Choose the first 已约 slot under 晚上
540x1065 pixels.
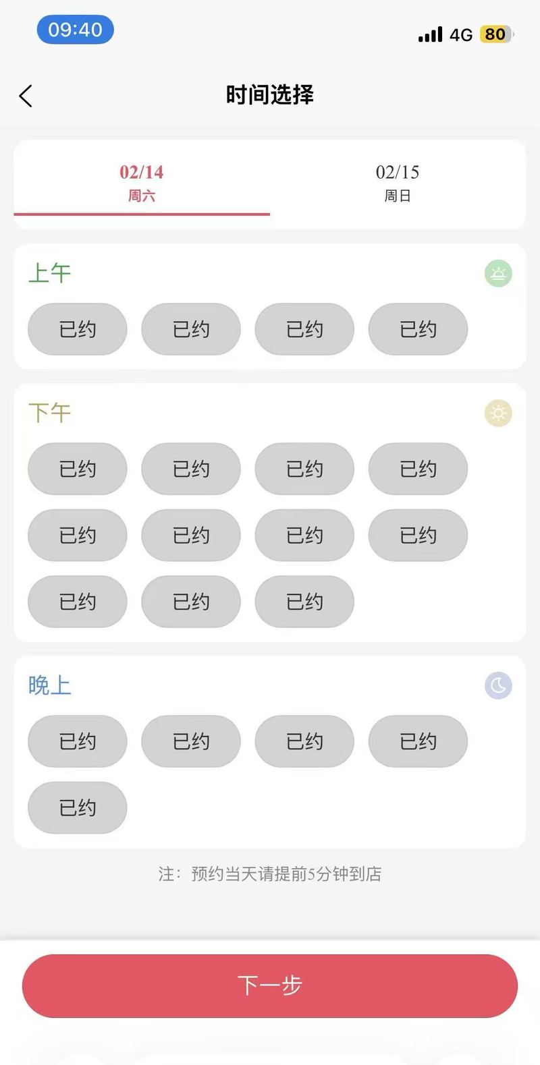pyautogui.click(x=78, y=741)
